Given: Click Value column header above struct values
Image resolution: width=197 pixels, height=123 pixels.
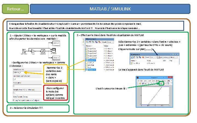Looking at the screenshot, I should coord(106,46).
